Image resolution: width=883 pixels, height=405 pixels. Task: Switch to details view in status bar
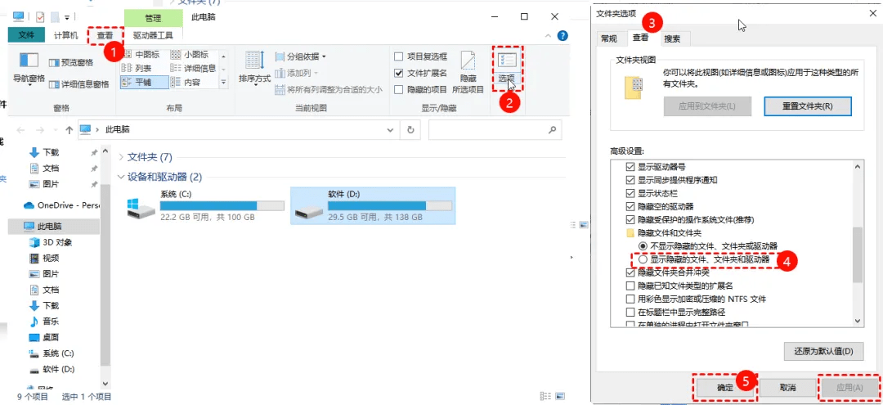tap(545, 396)
